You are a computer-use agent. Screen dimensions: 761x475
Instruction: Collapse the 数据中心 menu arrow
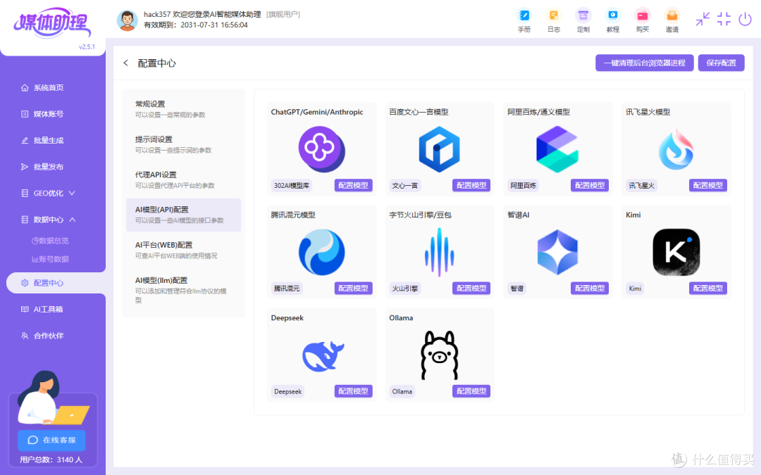(73, 220)
